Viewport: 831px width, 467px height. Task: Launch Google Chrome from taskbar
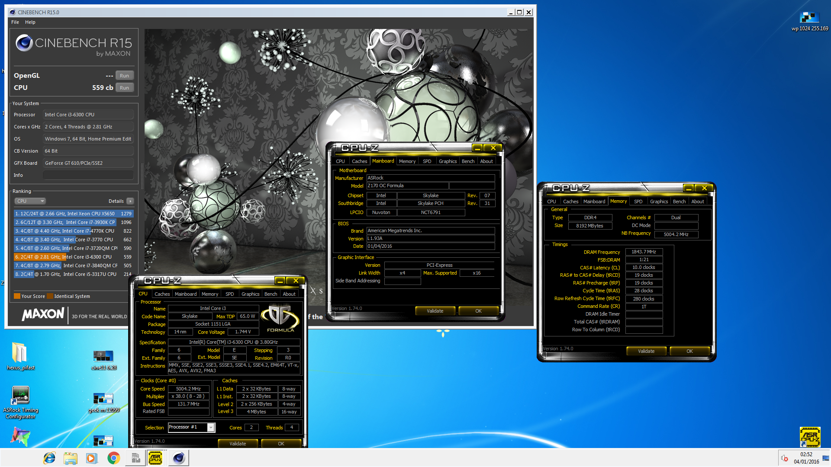pos(113,458)
